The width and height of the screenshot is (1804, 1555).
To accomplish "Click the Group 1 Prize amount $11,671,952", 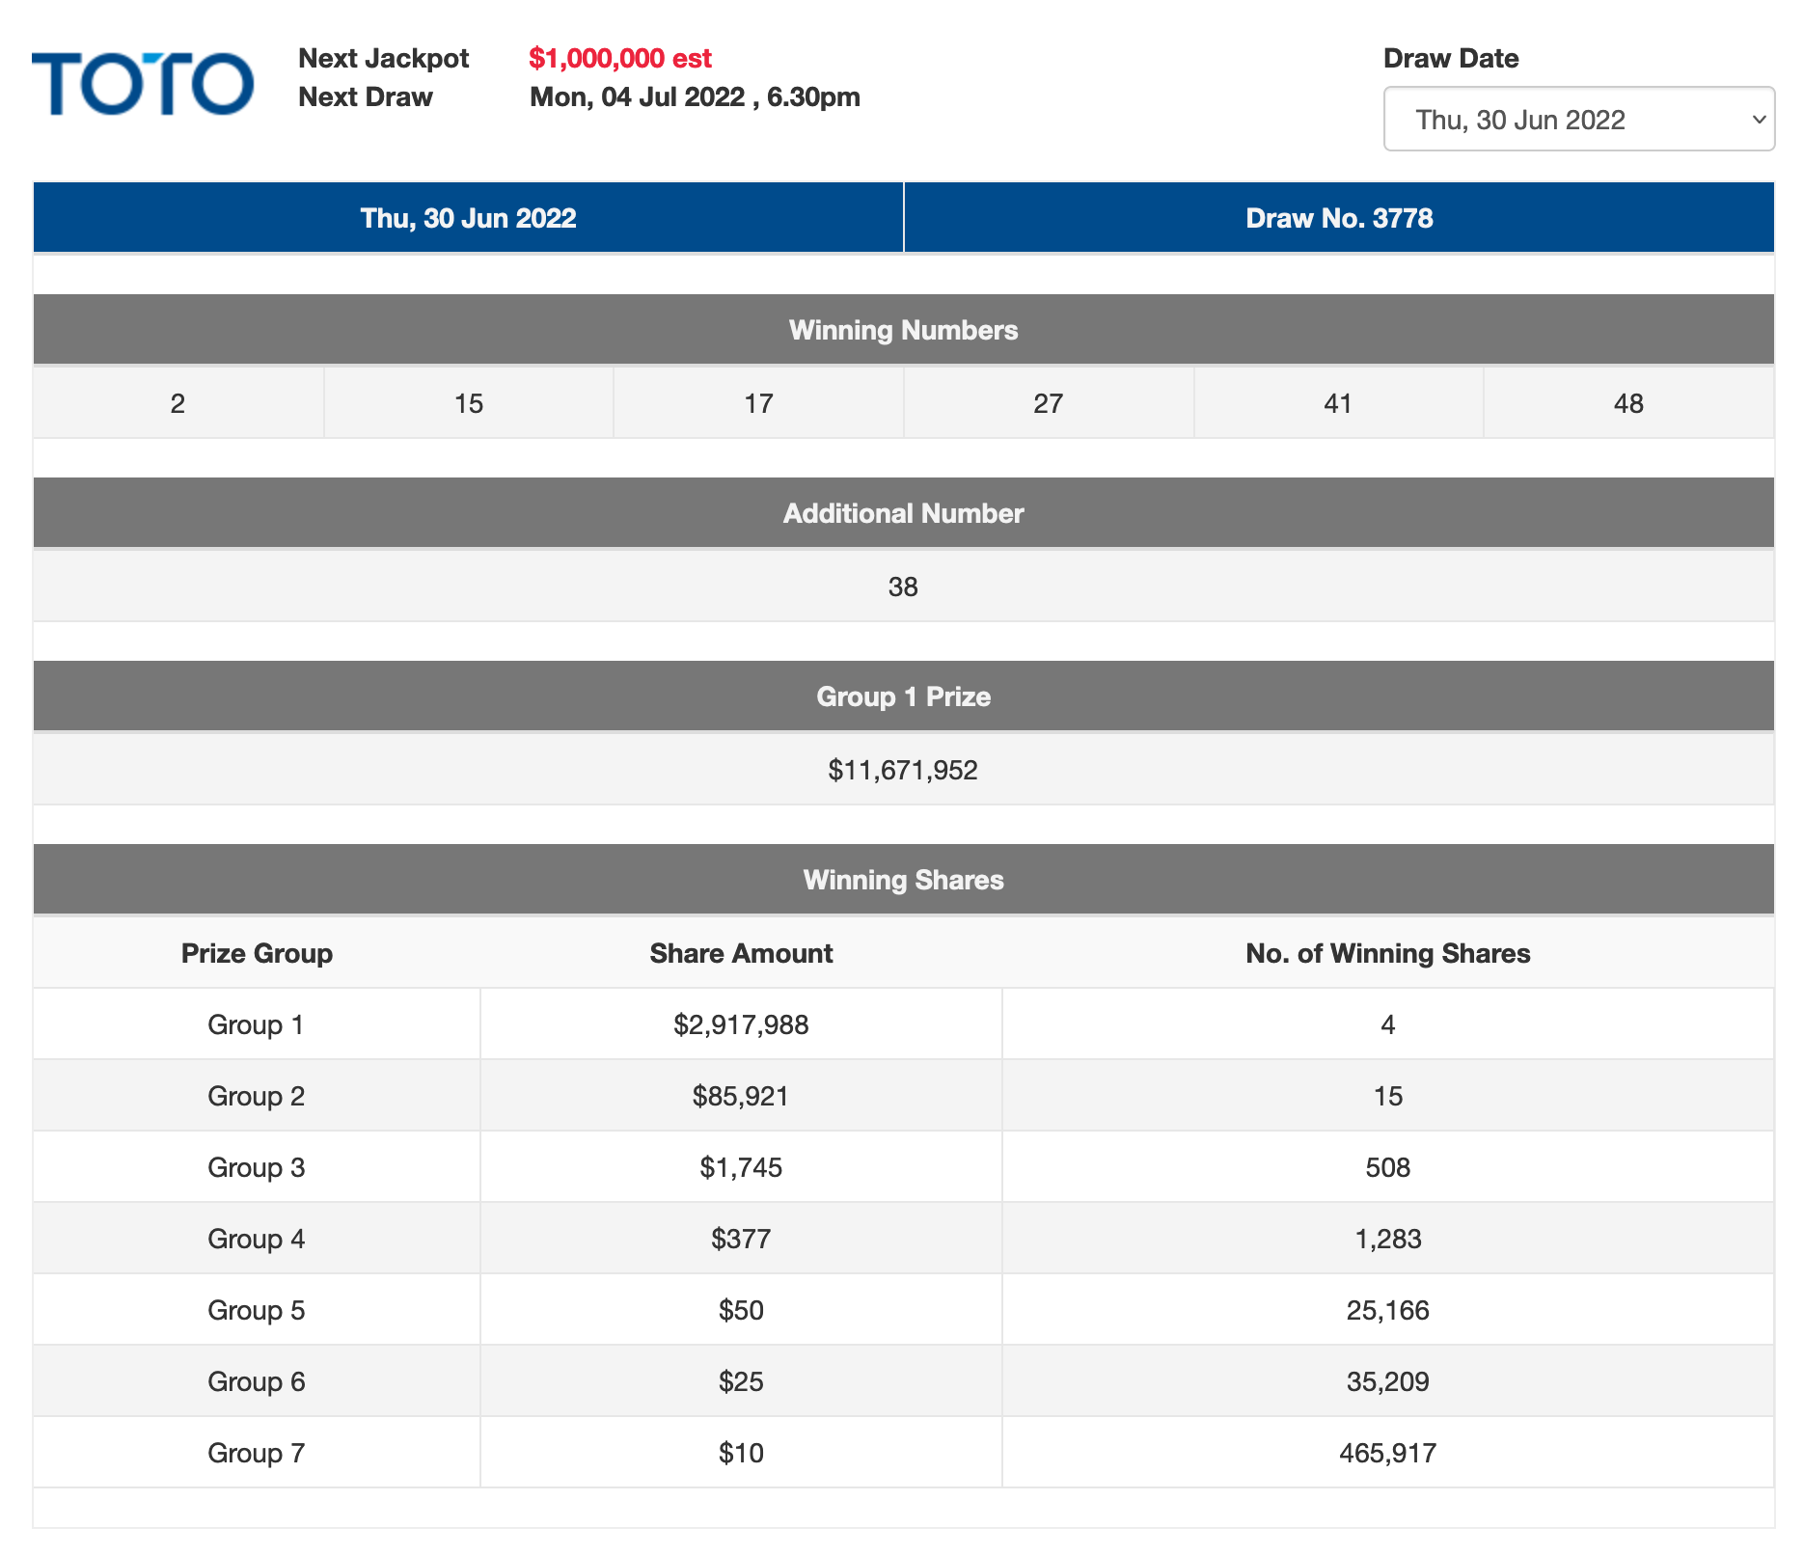I will point(903,770).
